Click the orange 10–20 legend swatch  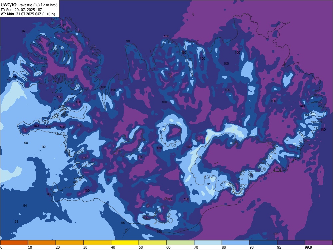pos(42,243)
